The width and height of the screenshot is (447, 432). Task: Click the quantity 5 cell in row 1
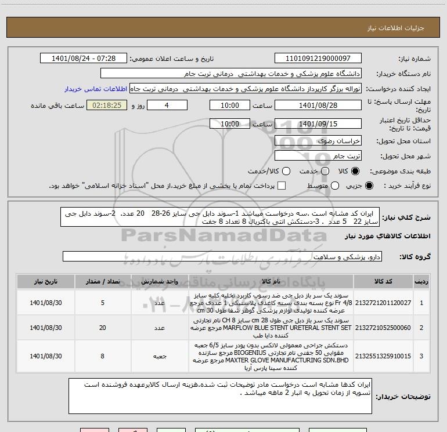(x=103, y=303)
